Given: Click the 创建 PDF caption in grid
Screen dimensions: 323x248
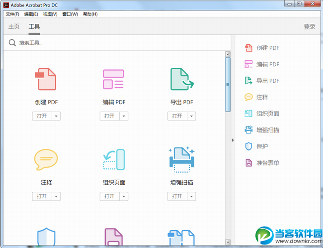Looking at the screenshot, I should tap(46, 102).
